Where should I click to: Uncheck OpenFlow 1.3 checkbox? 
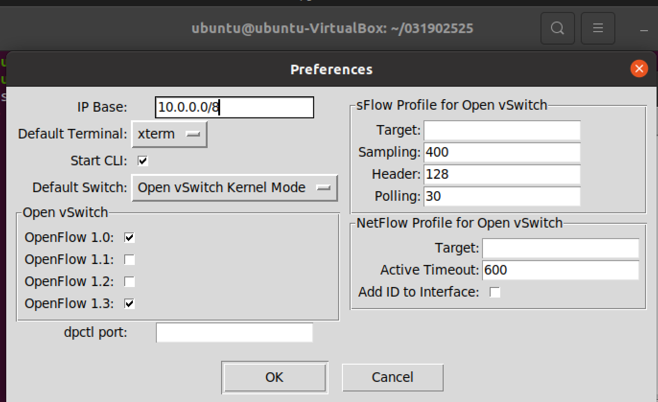click(129, 303)
